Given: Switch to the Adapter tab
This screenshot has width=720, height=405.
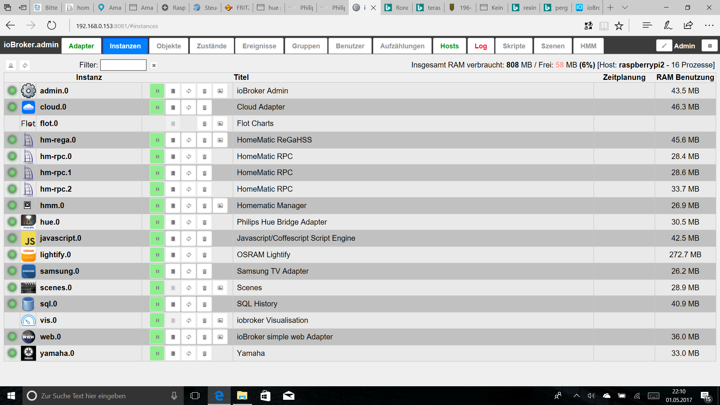Looking at the screenshot, I should 81,46.
